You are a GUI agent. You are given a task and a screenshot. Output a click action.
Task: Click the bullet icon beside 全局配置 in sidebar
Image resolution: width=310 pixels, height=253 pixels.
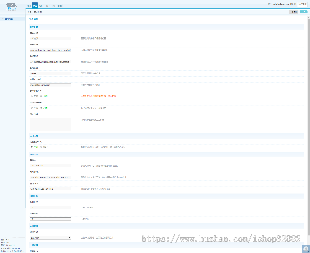3,19
